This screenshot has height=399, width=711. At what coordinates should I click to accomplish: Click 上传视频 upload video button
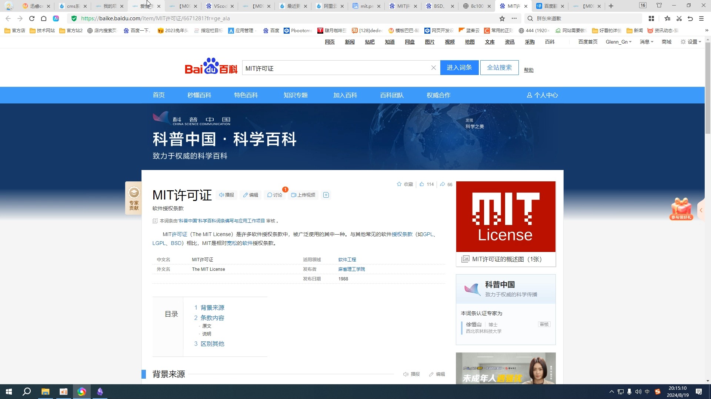click(x=303, y=195)
